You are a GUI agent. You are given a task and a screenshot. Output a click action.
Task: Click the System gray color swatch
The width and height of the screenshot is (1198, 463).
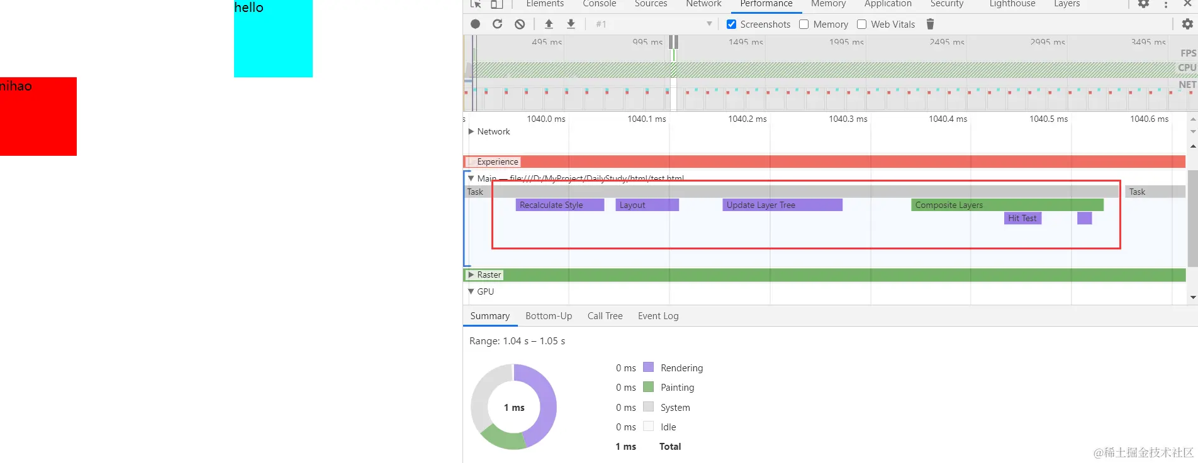tap(649, 406)
